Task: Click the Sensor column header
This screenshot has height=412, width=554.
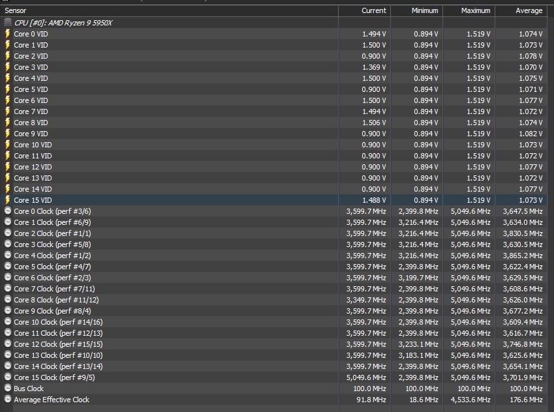Action: click(x=169, y=10)
